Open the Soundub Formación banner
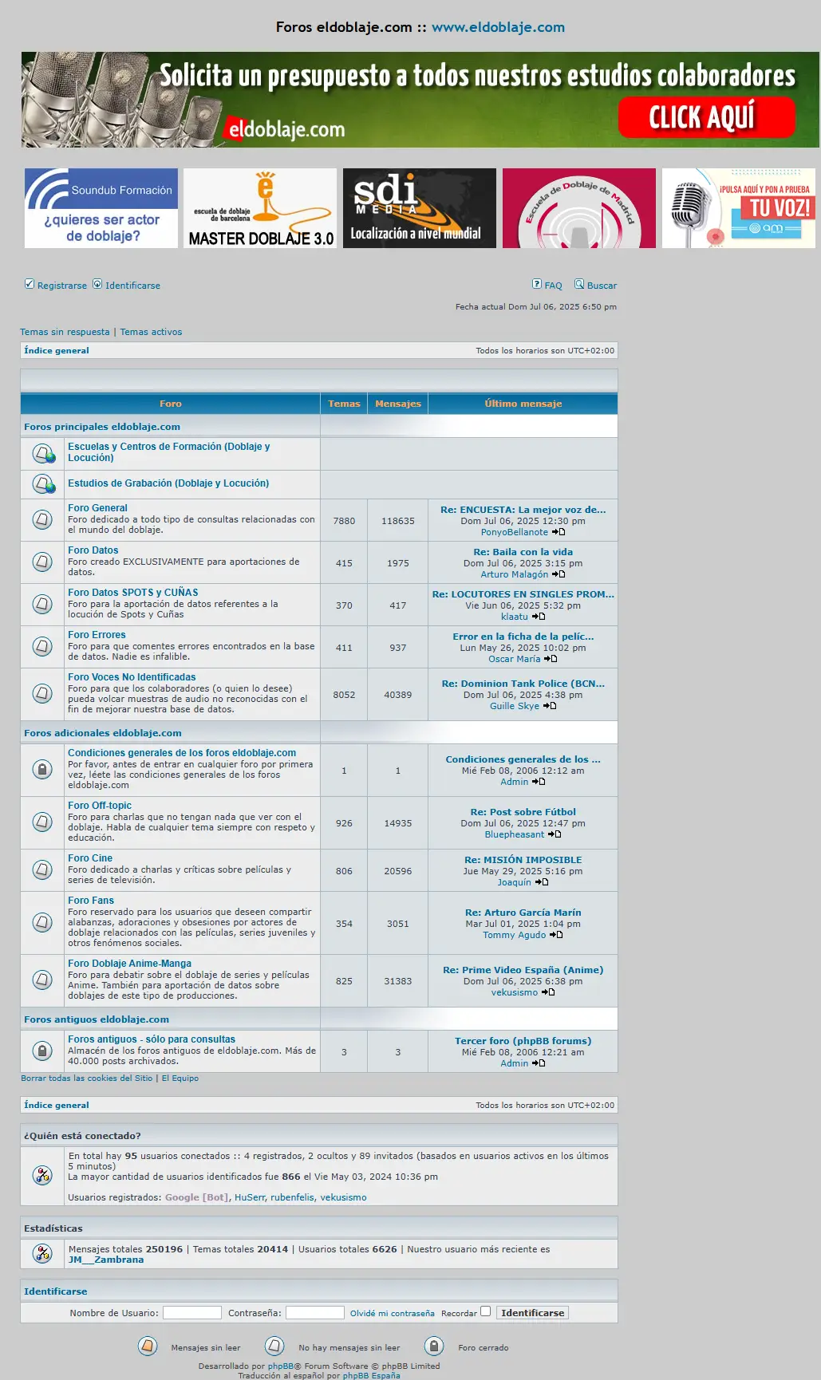Image resolution: width=821 pixels, height=1380 pixels. (101, 208)
